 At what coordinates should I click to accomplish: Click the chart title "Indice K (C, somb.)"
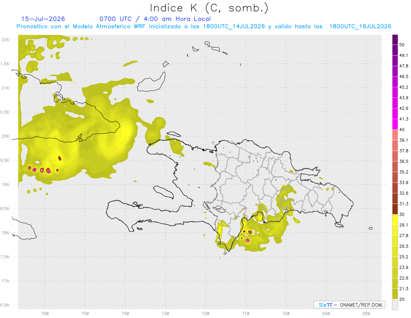pos(209,8)
